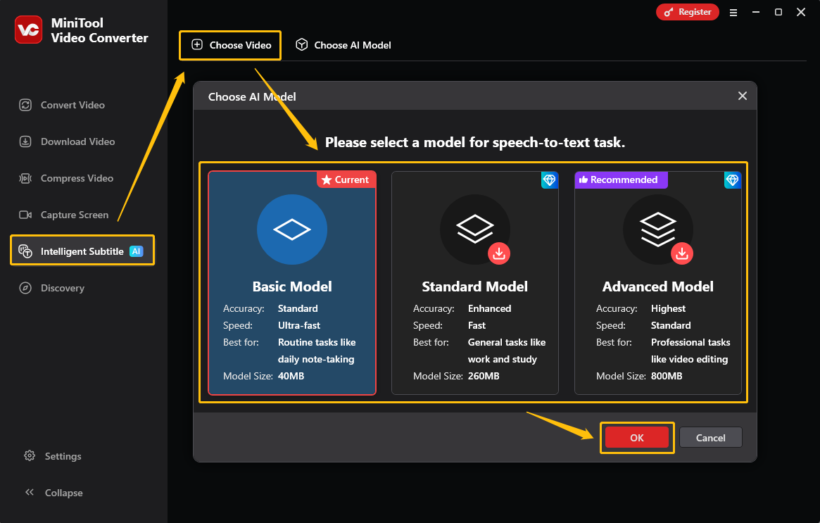Open the Compress Video tool
The height and width of the screenshot is (523, 820).
(75, 178)
